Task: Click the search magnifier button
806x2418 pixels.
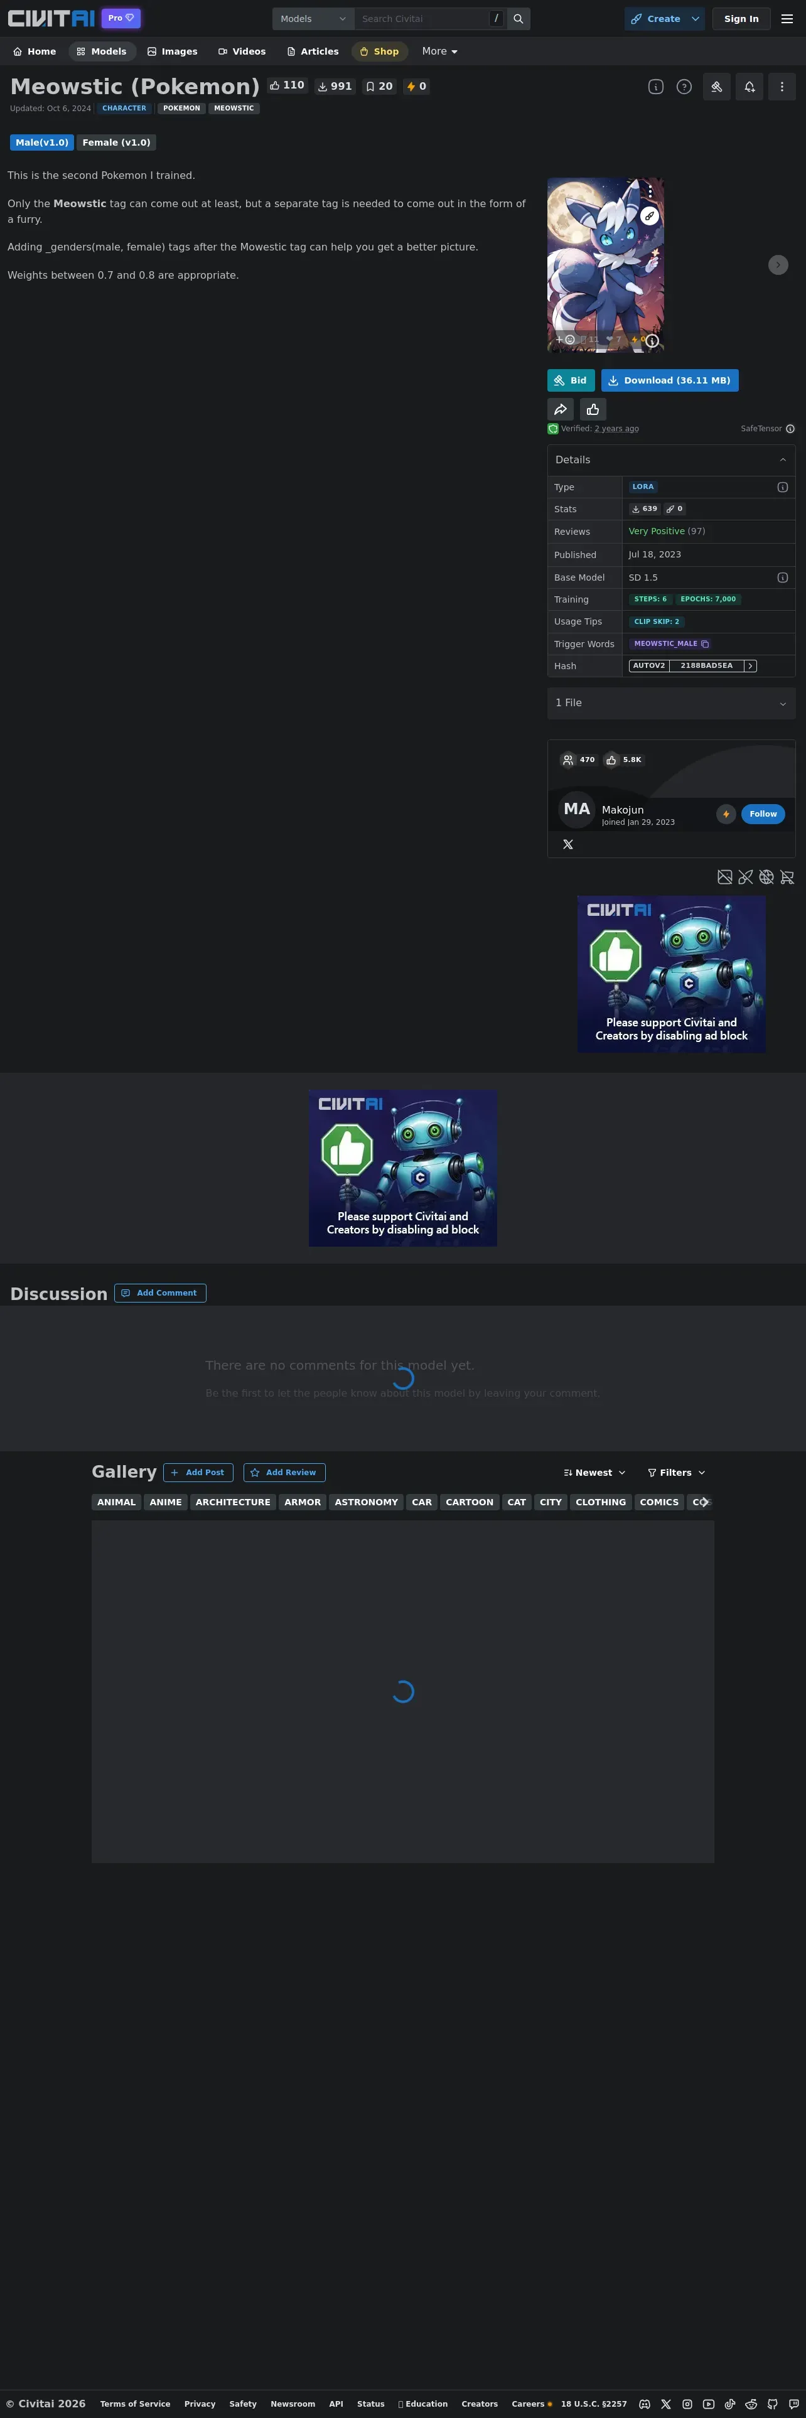Action: (x=518, y=19)
